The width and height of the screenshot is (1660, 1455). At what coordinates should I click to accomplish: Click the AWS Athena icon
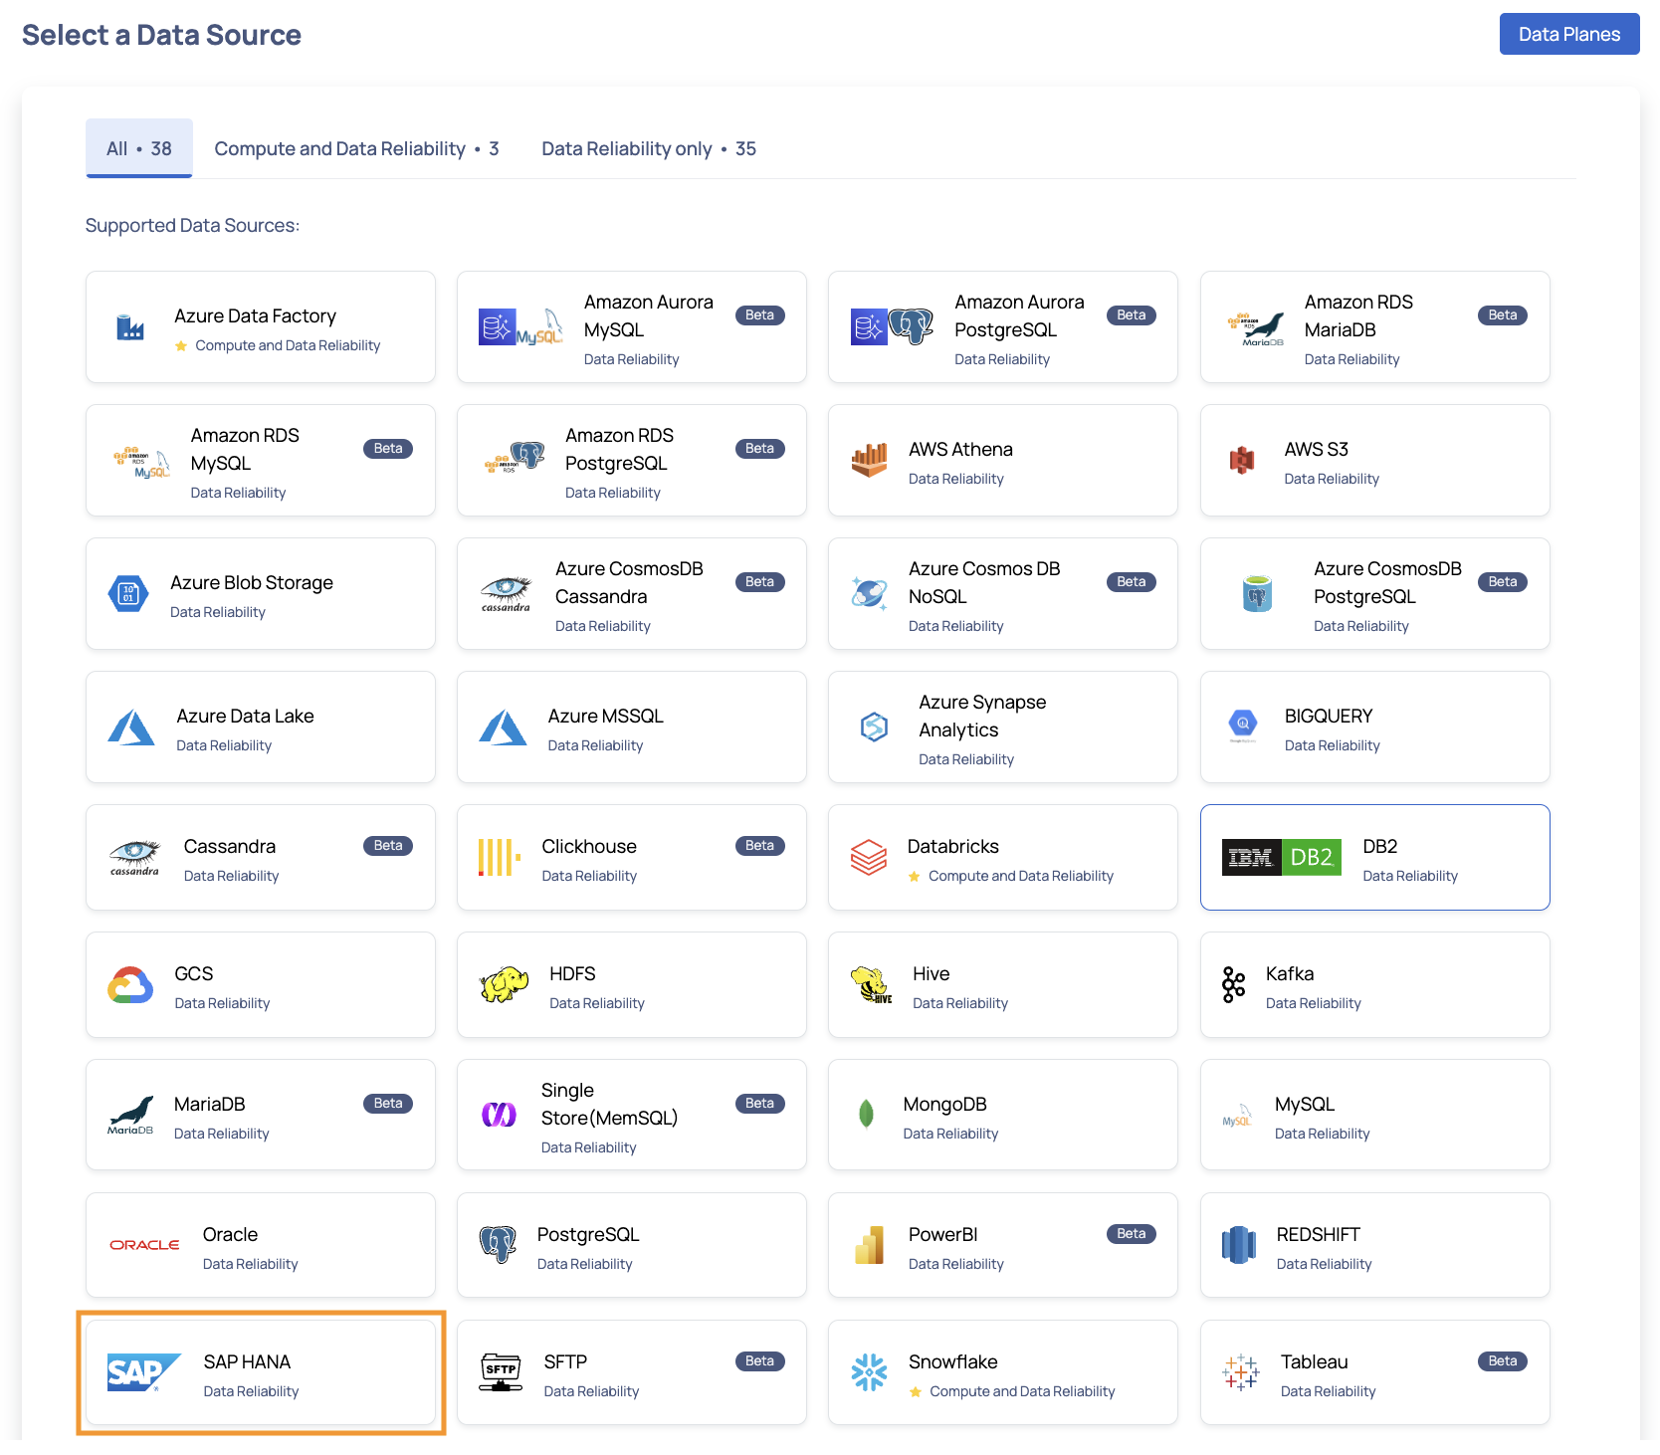pos(869,460)
